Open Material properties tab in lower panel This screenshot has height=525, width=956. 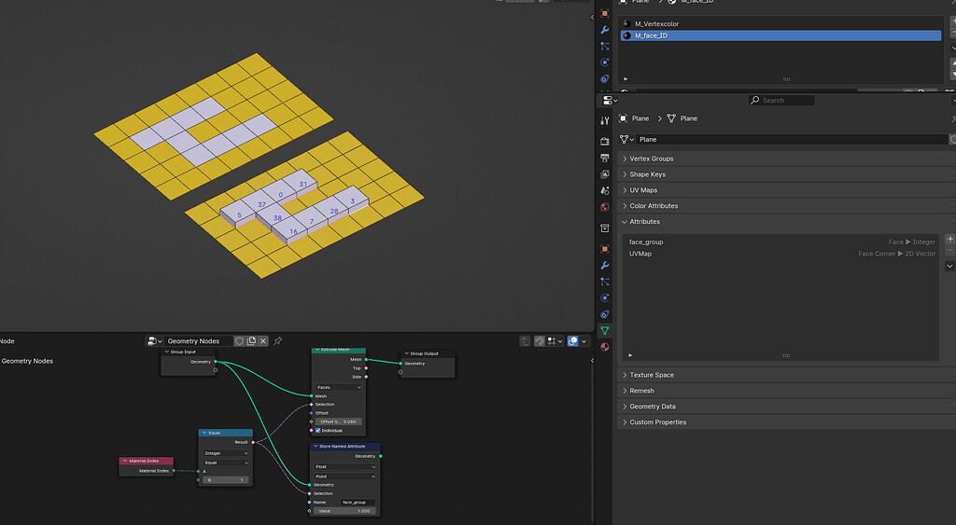[x=605, y=347]
